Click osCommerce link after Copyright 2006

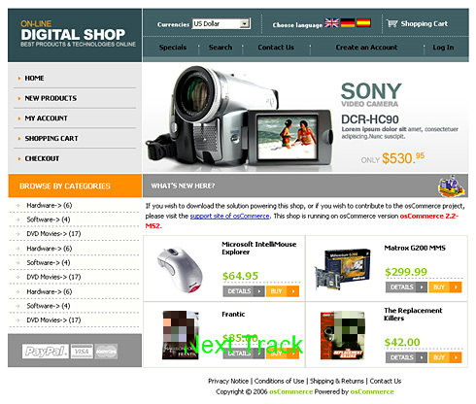click(x=291, y=391)
